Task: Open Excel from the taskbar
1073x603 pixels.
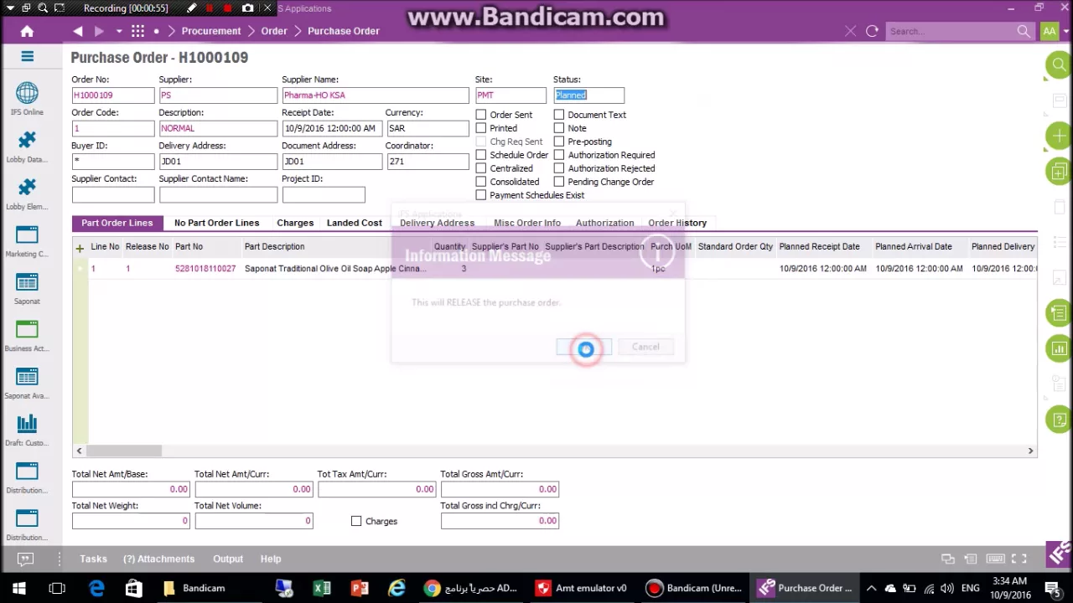Action: [x=322, y=588]
